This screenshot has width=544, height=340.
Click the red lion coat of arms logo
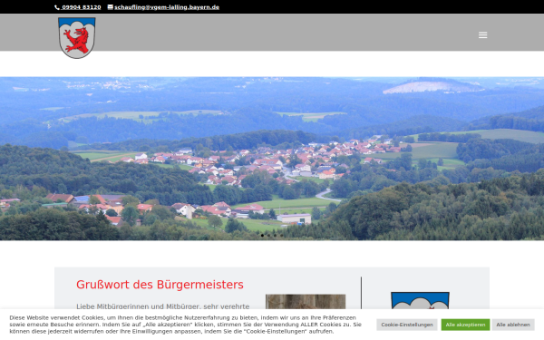click(77, 38)
